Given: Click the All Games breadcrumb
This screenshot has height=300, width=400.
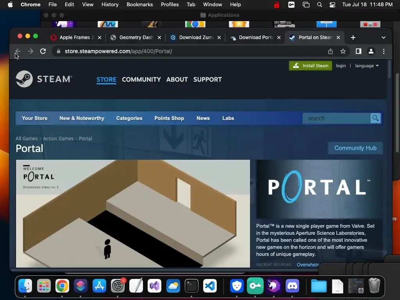Looking at the screenshot, I should pos(27,139).
